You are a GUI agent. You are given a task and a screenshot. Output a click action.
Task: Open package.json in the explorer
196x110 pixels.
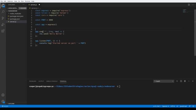(x=15, y=19)
